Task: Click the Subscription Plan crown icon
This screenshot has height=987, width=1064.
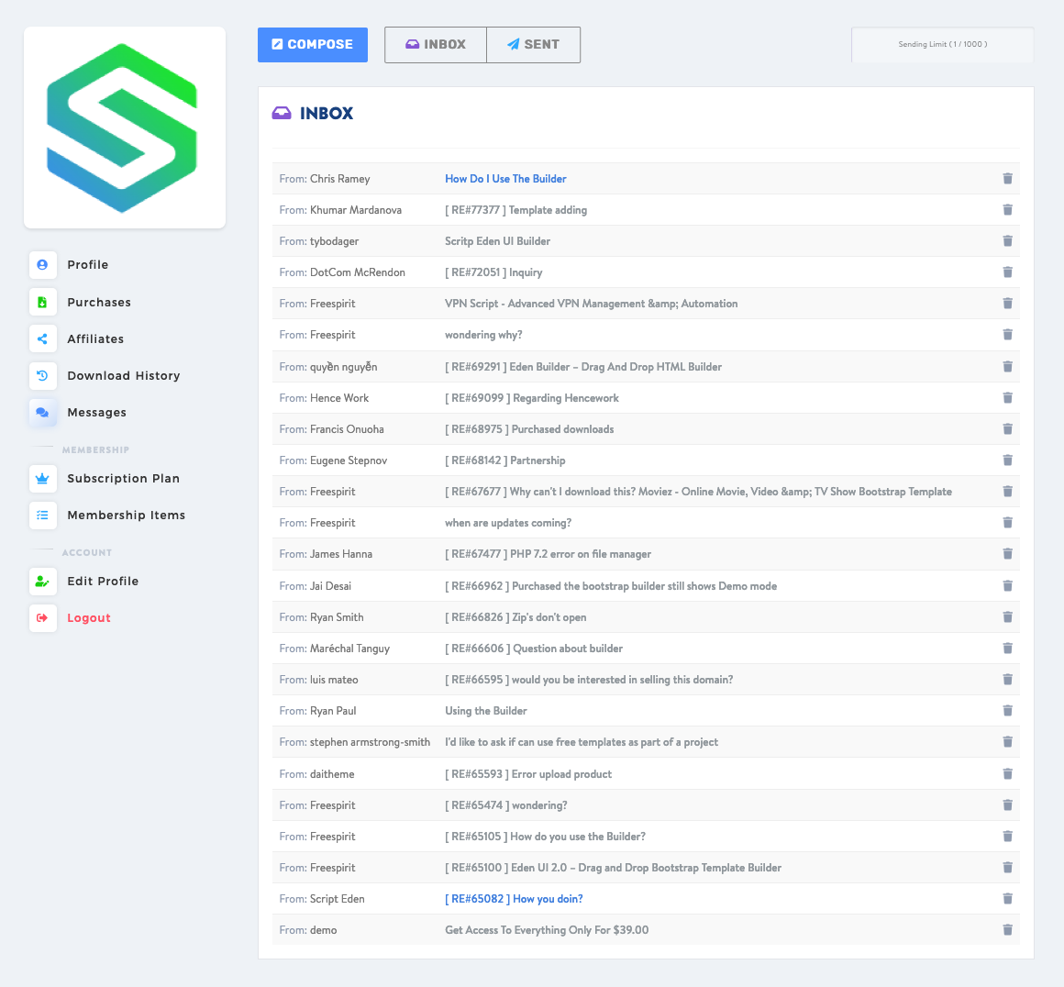Action: coord(42,478)
